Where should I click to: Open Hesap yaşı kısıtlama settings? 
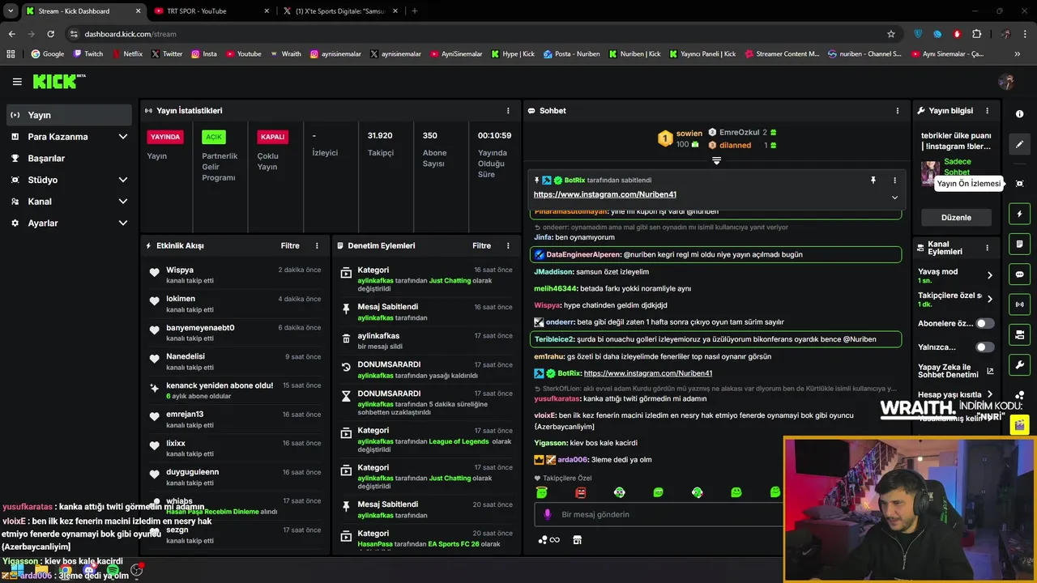pyautogui.click(x=955, y=394)
